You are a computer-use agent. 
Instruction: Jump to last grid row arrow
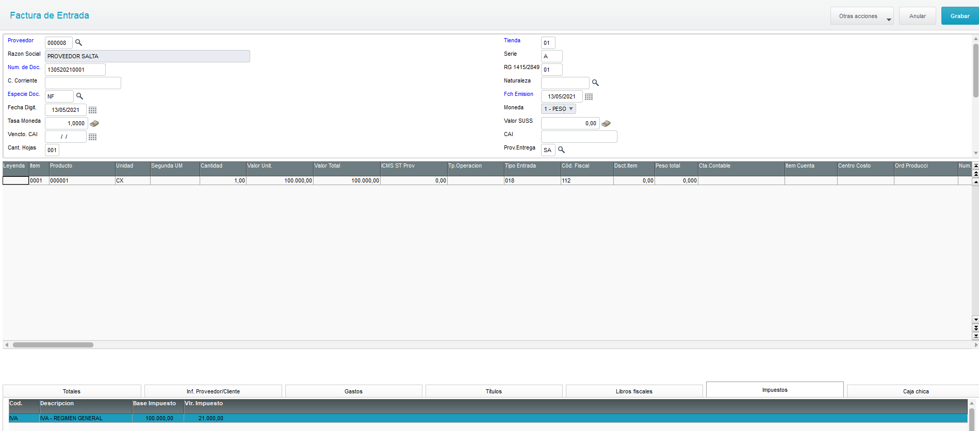pos(975,336)
